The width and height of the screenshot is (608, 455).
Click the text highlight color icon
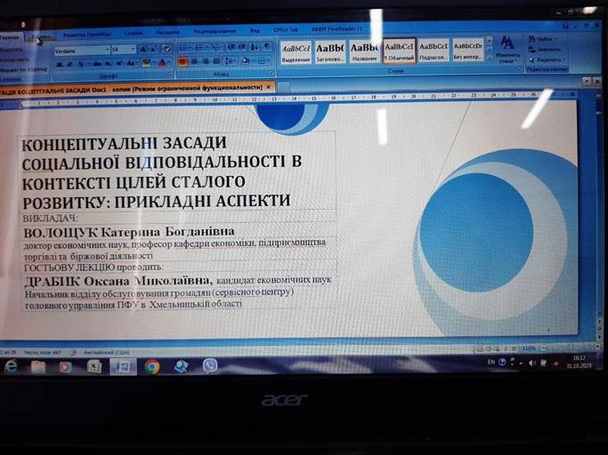coord(146,63)
